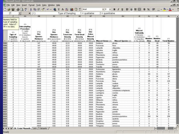Undo the last action
179x134 pixels.
click(x=48, y=9)
